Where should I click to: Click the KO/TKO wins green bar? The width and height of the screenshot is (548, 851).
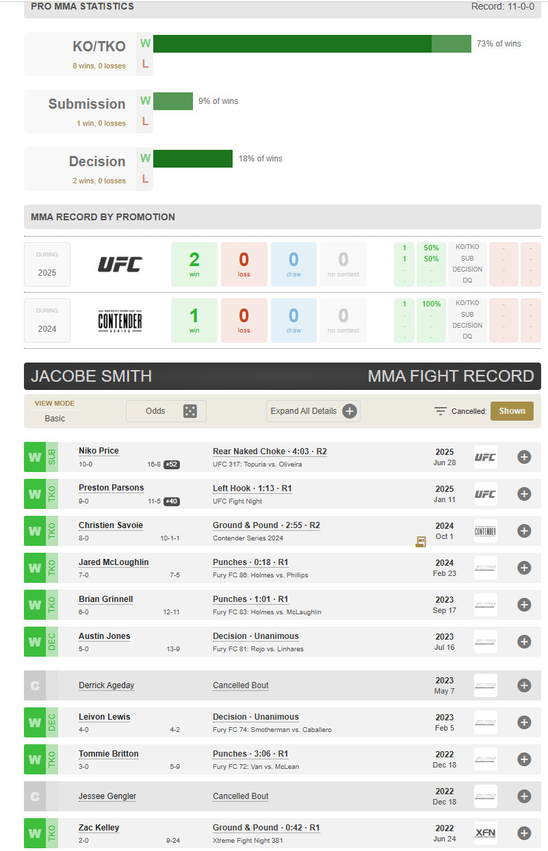pyautogui.click(x=292, y=44)
